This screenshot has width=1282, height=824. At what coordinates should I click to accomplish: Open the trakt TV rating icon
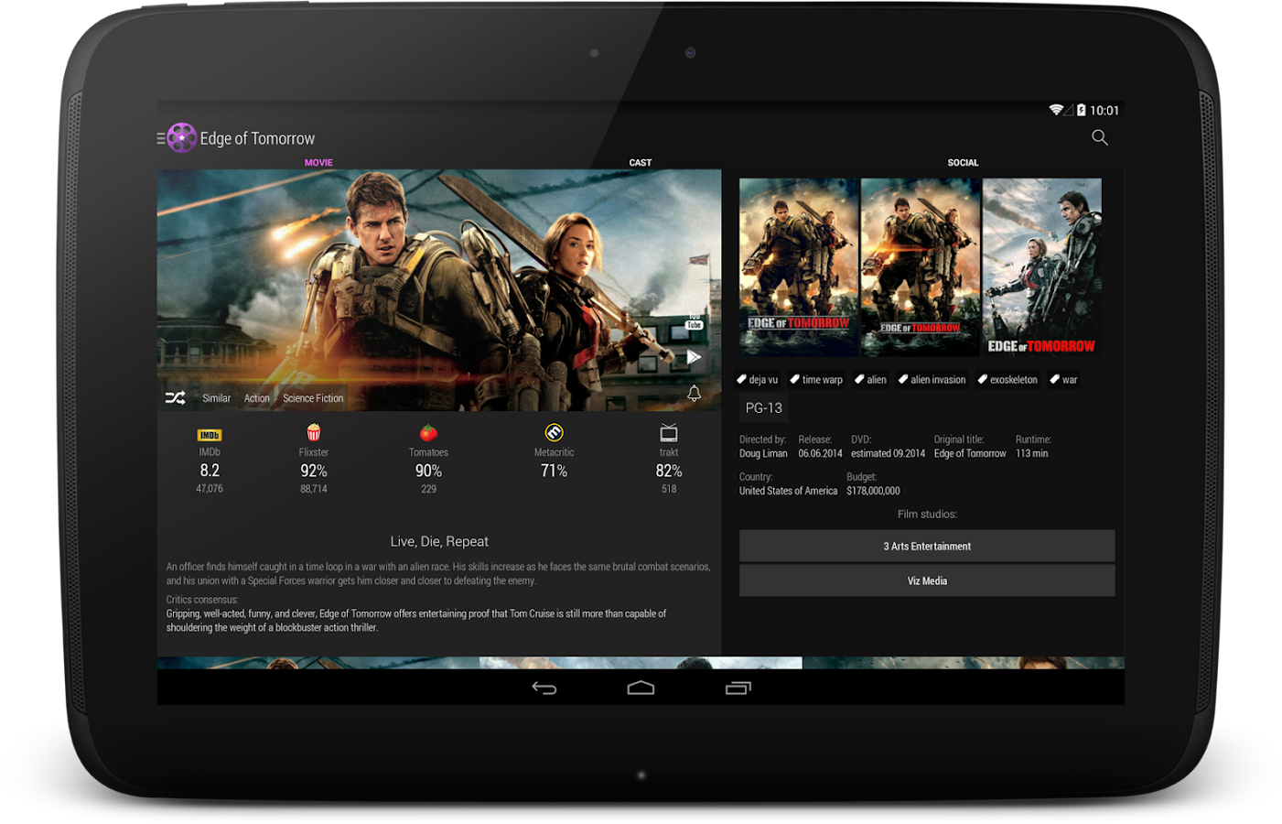[669, 432]
